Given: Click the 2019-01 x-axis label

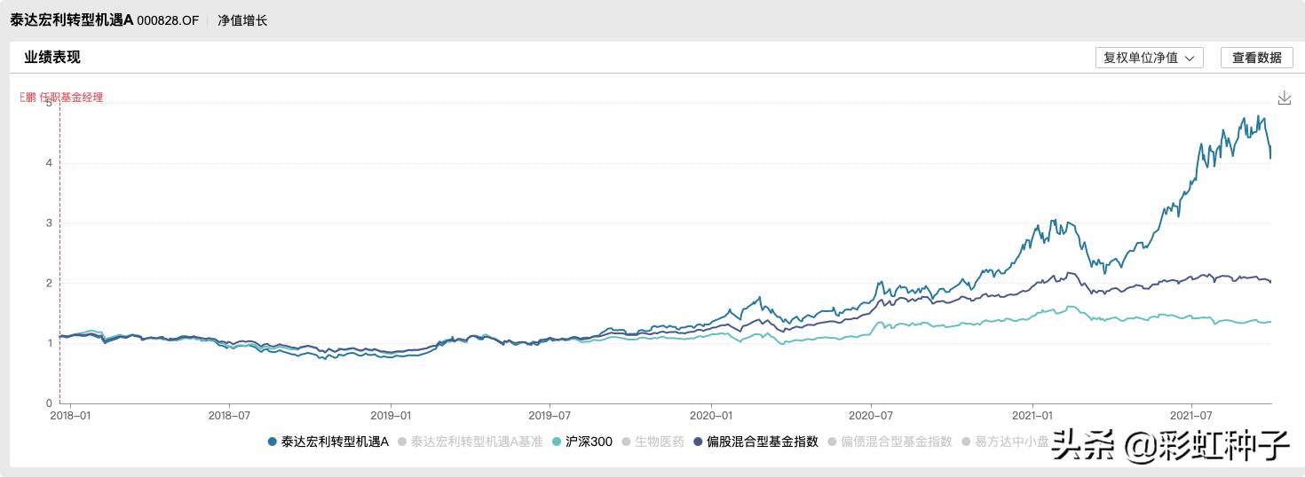Looking at the screenshot, I should coord(391,415).
